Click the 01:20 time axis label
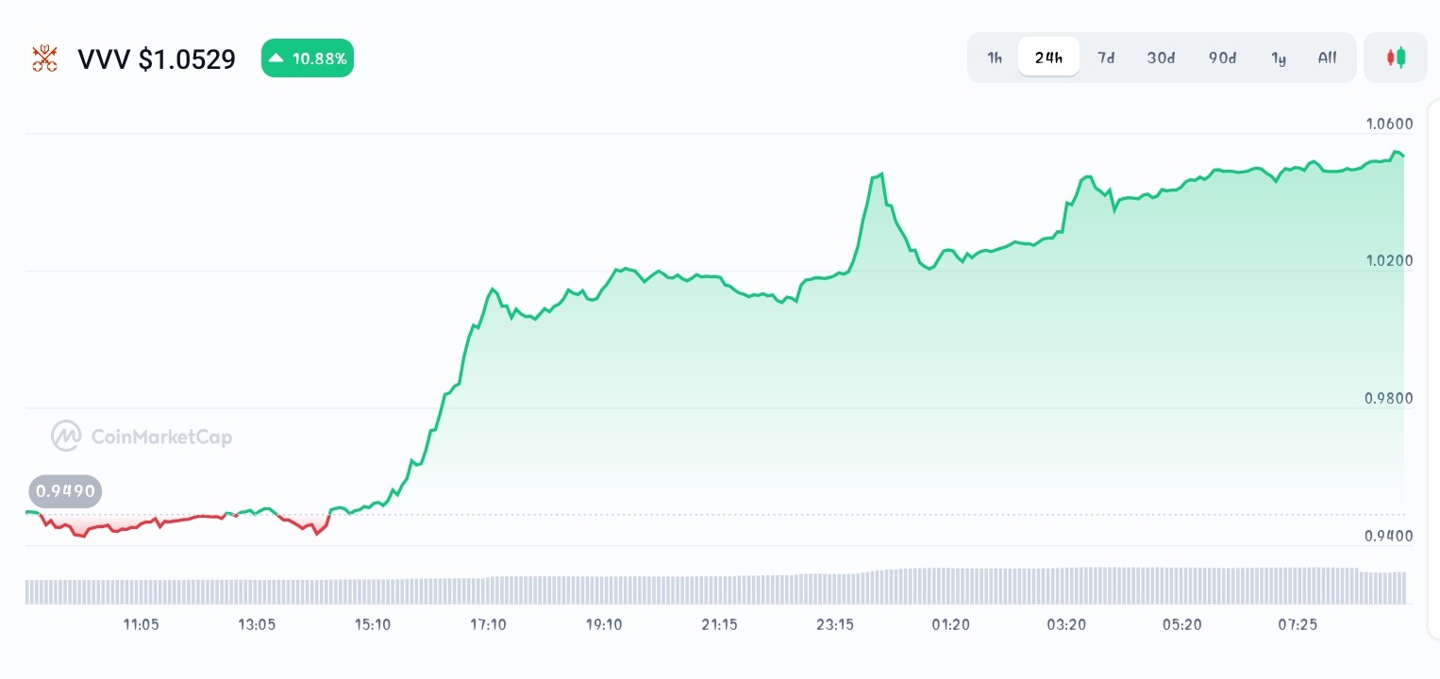Screen dimensions: 1440x679 pyautogui.click(x=950, y=624)
